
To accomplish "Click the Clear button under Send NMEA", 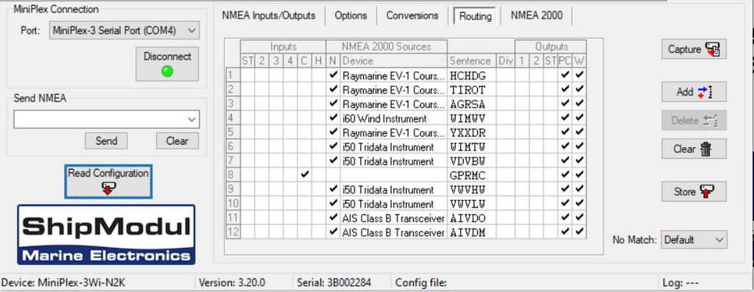I will 177,140.
